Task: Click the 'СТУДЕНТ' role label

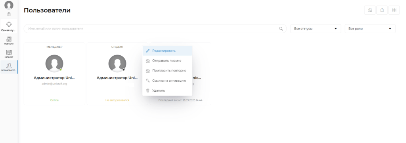Action: pos(117,47)
